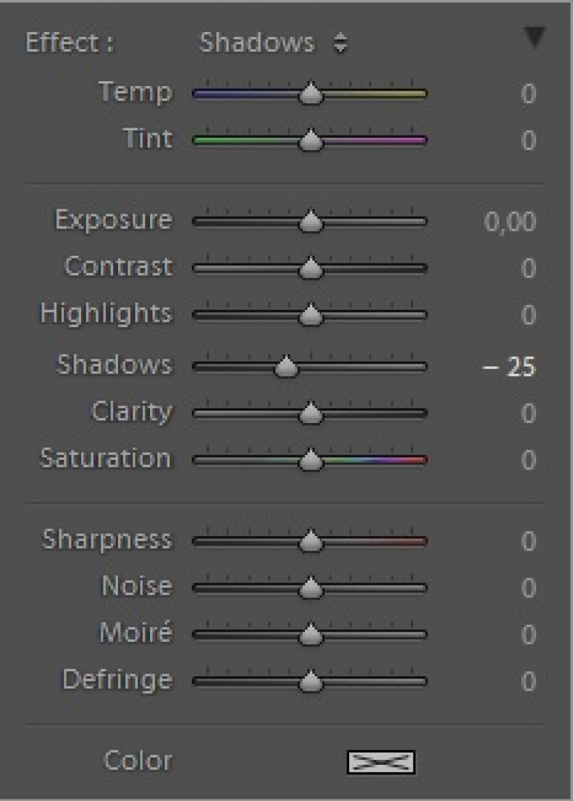Click the Shadows slider handle at -25
573x801 pixels.
[286, 366]
